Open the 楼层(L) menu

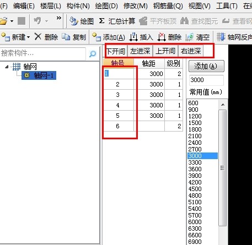(x=51, y=6)
